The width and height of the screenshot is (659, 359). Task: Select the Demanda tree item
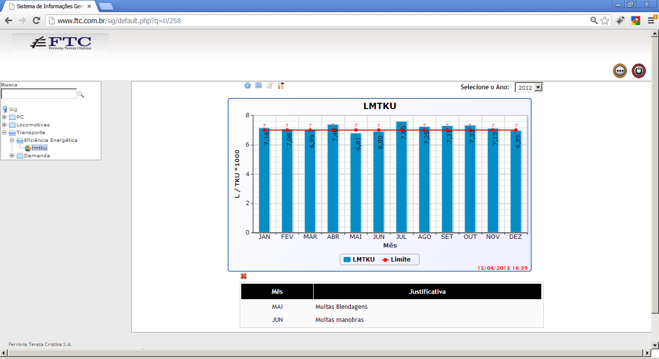(x=37, y=156)
